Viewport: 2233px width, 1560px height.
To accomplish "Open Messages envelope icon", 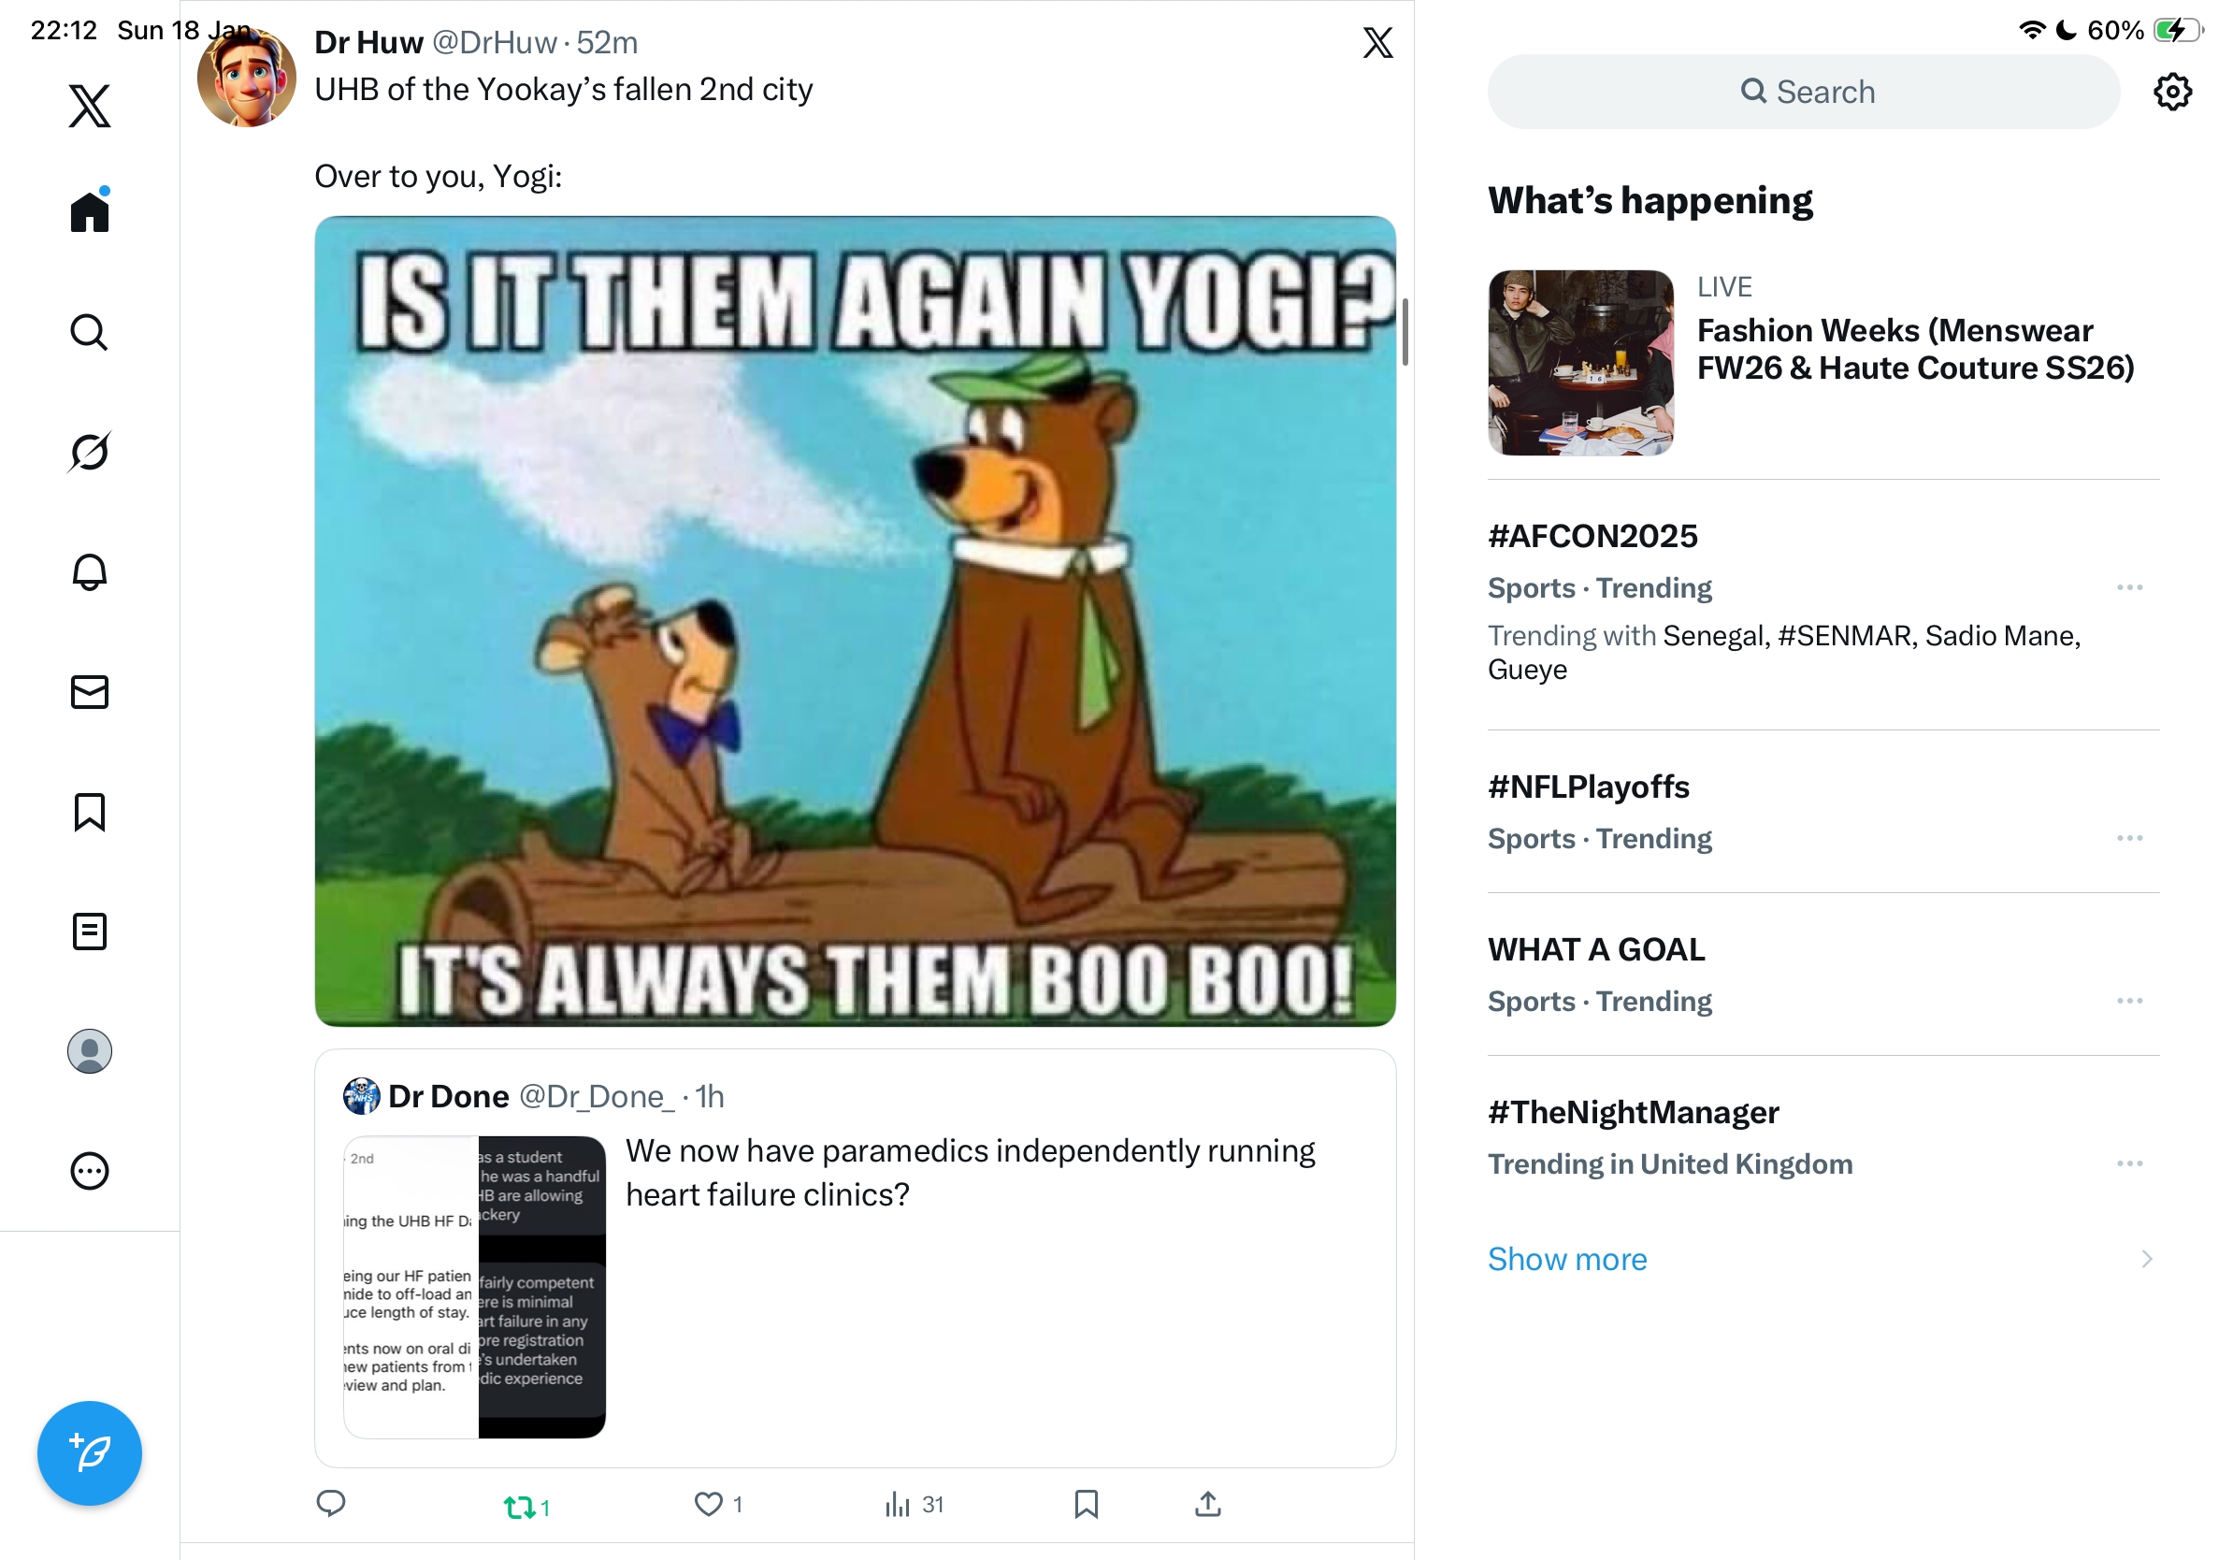I will click(90, 691).
